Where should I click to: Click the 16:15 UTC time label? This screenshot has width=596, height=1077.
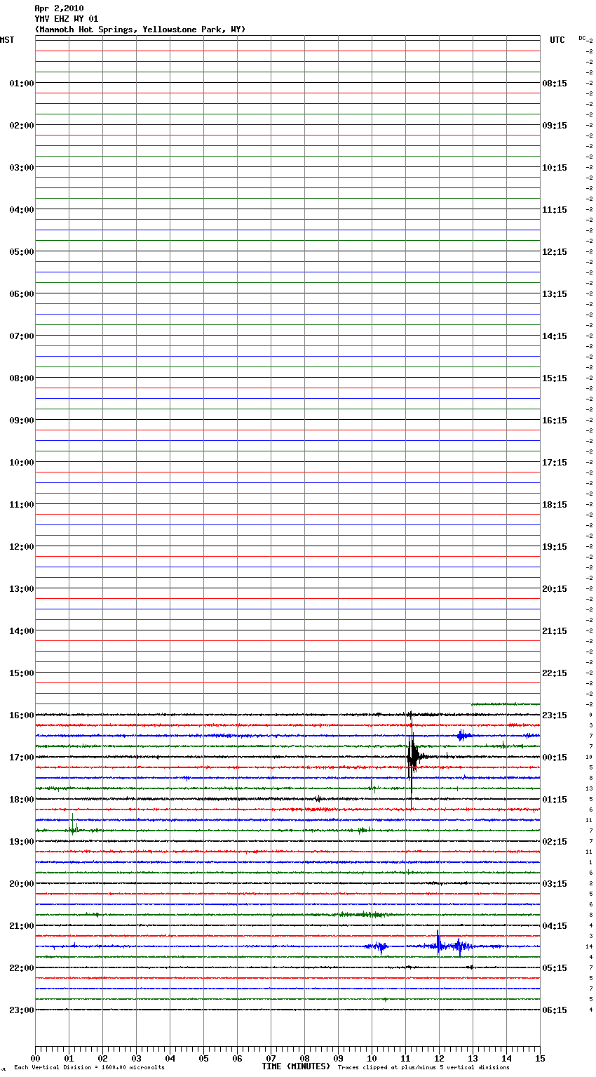(555, 421)
